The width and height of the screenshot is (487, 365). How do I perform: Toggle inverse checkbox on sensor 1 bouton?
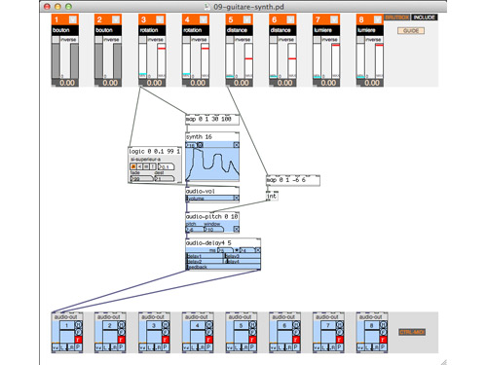pyautogui.click(x=56, y=40)
